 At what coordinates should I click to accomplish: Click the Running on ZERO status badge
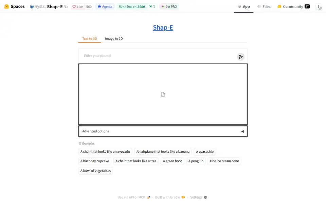tap(132, 6)
